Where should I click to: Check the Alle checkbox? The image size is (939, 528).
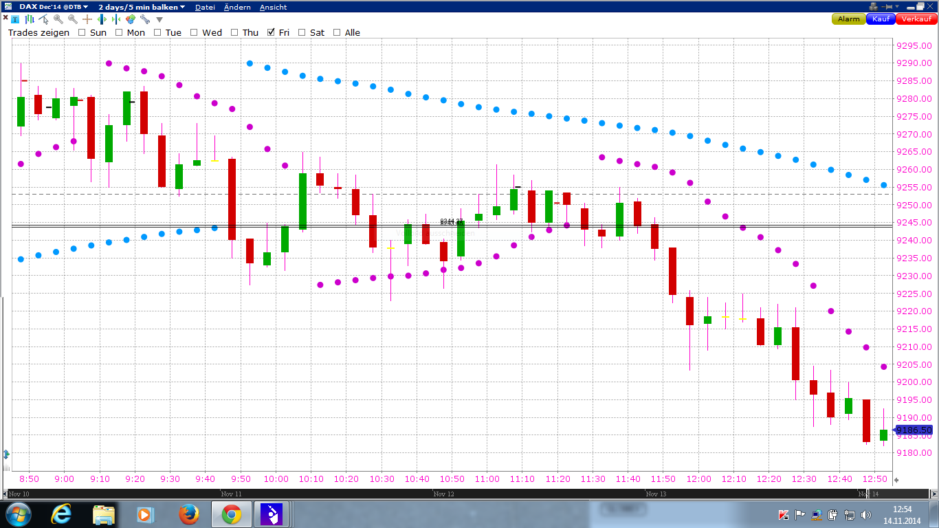pos(336,32)
